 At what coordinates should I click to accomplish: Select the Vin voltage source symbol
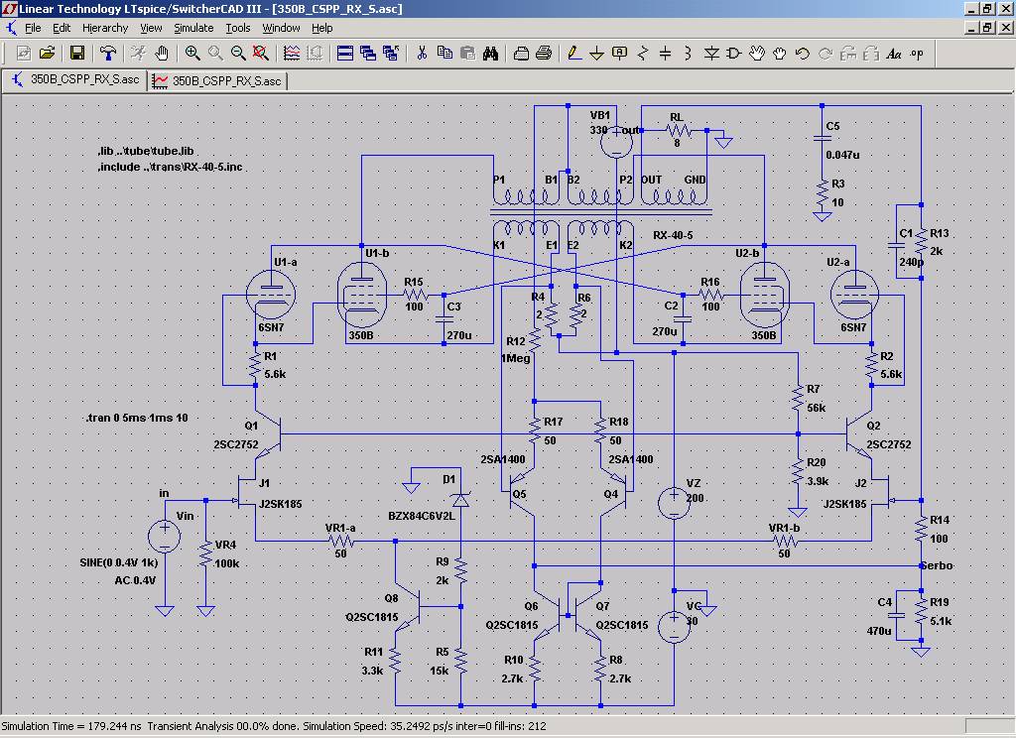pos(165,538)
